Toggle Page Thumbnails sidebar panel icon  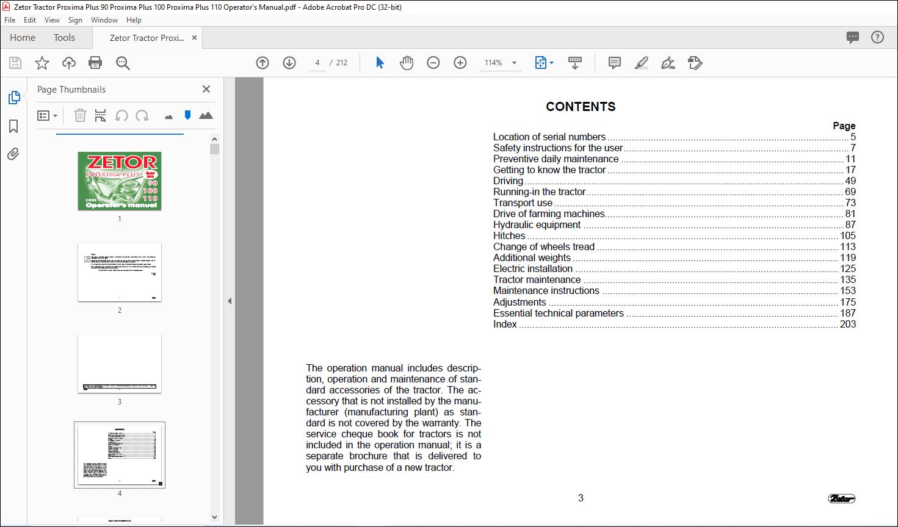click(x=13, y=98)
